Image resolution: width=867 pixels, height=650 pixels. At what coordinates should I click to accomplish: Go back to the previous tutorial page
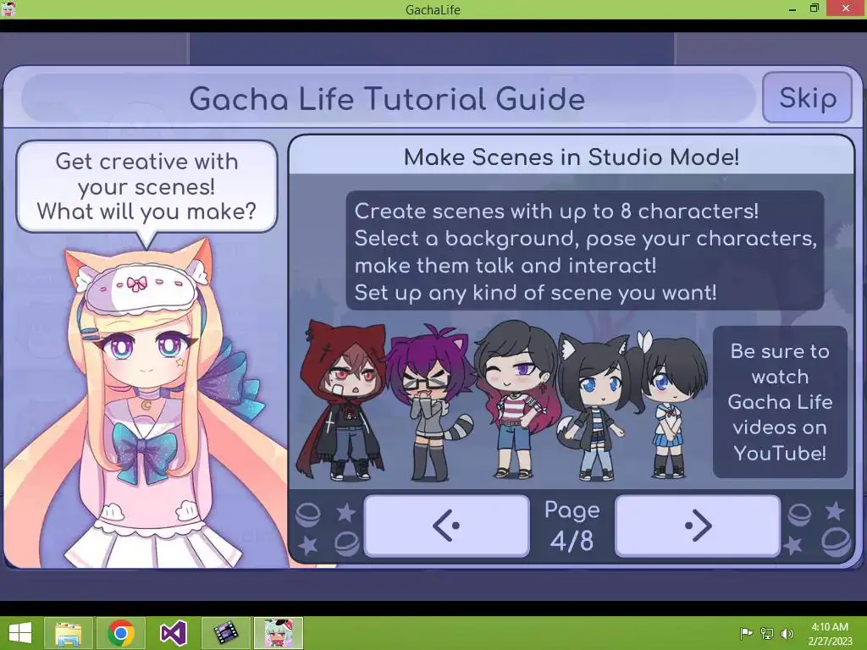(x=446, y=525)
